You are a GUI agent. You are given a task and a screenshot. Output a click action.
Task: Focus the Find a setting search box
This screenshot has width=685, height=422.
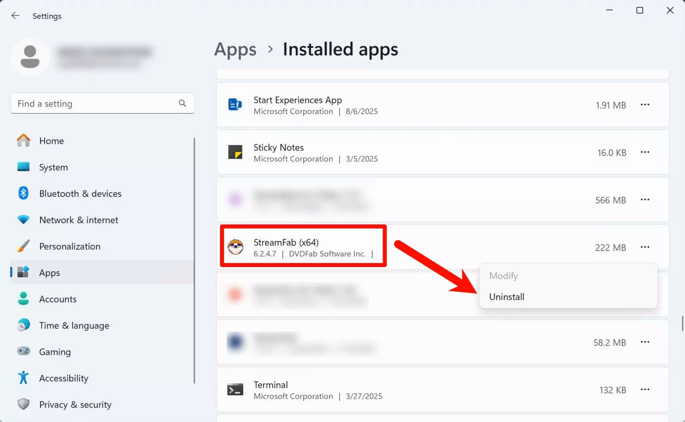[102, 103]
